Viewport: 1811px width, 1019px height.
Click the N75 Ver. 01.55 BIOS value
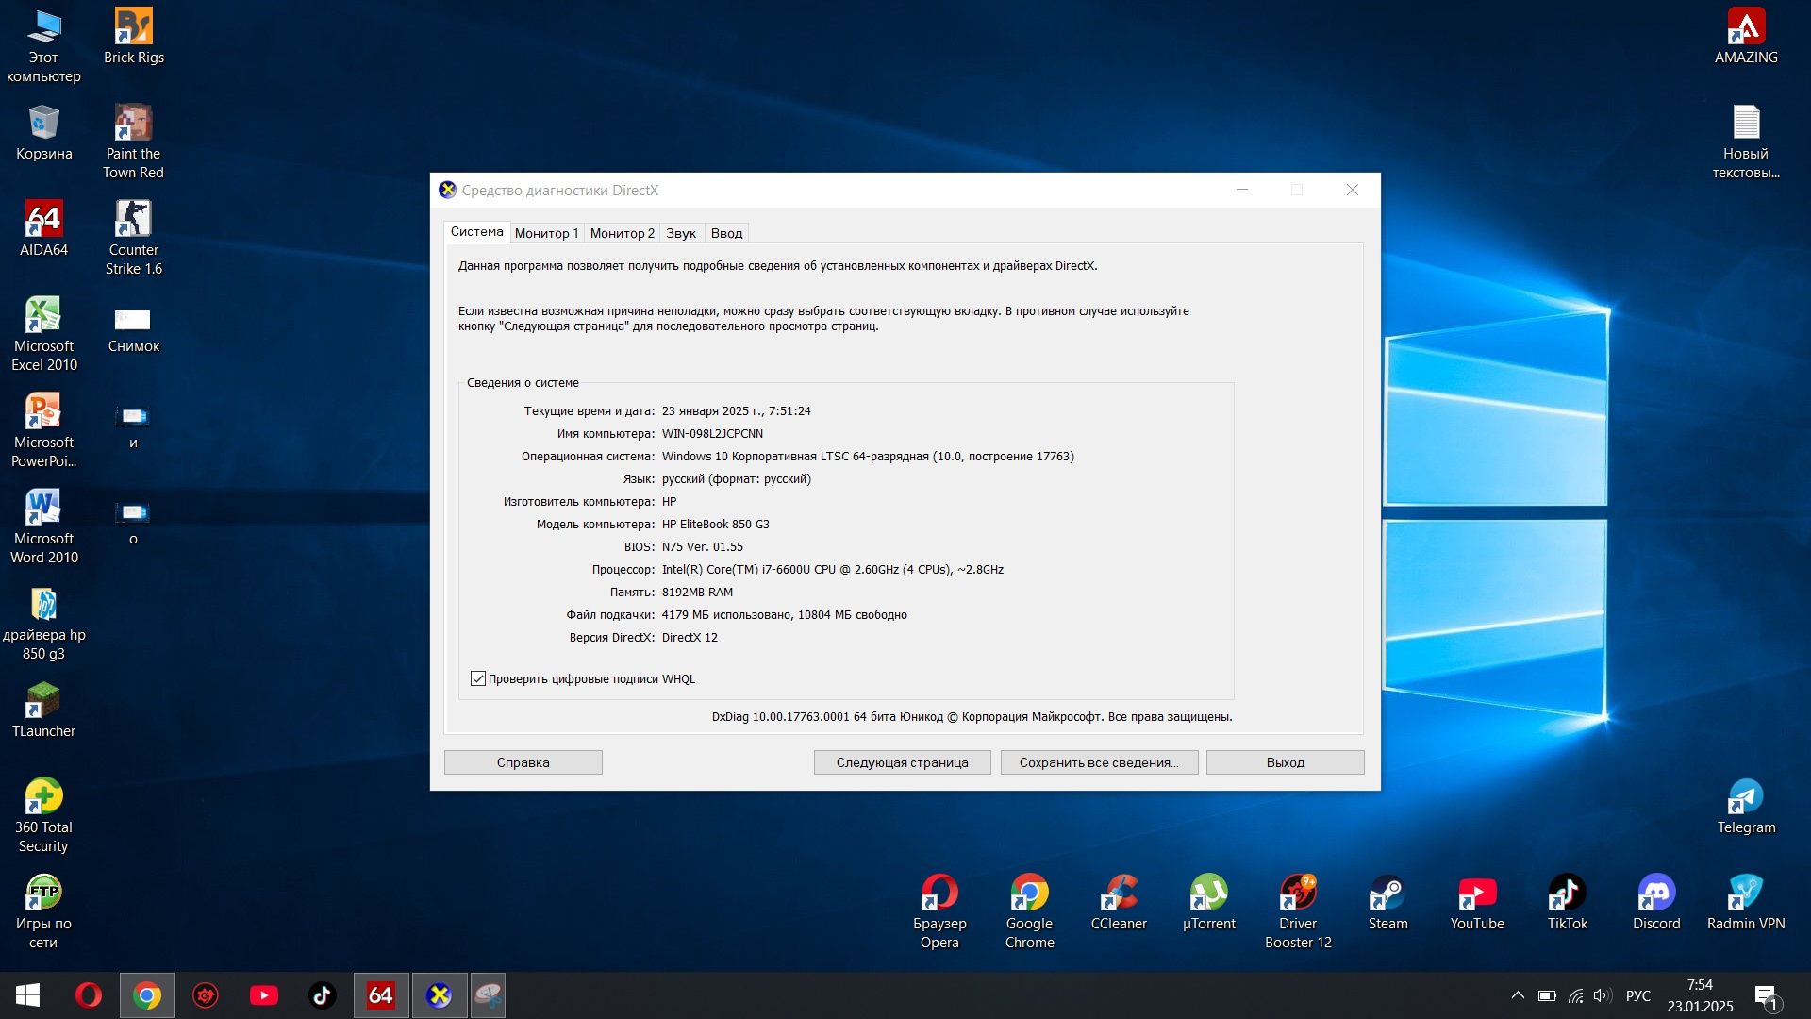pyautogui.click(x=702, y=547)
